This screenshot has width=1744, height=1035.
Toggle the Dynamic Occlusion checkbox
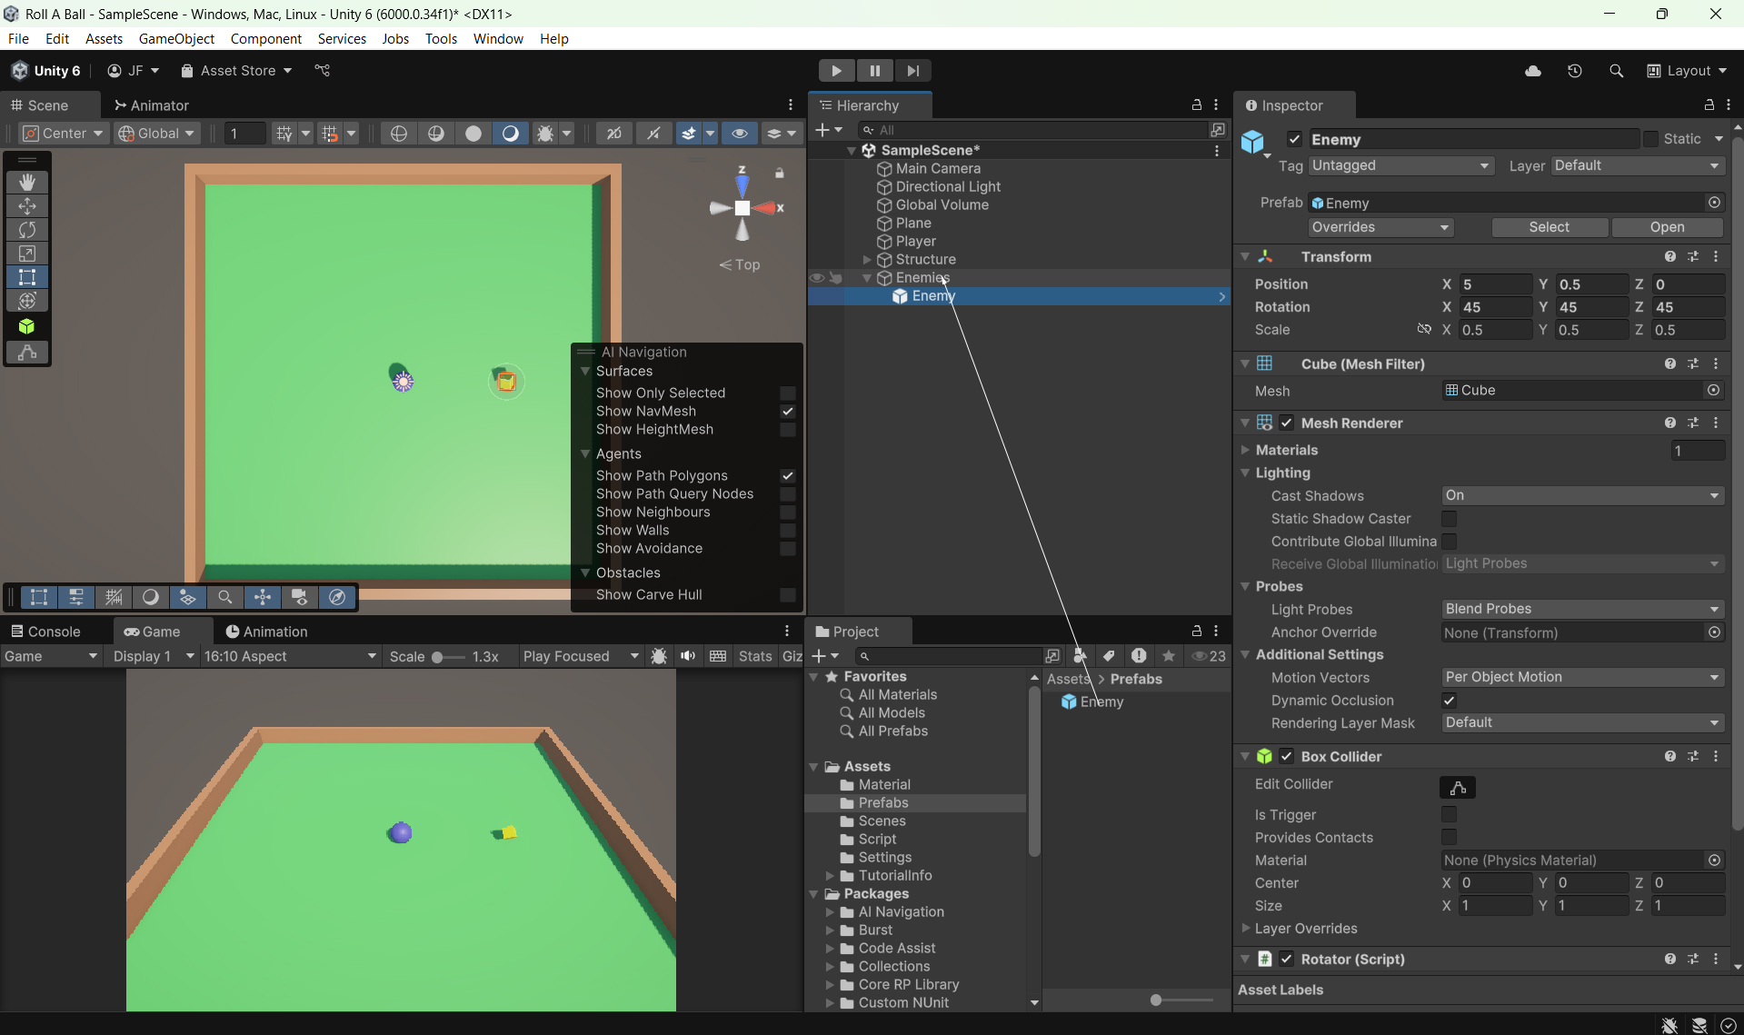[1449, 701]
